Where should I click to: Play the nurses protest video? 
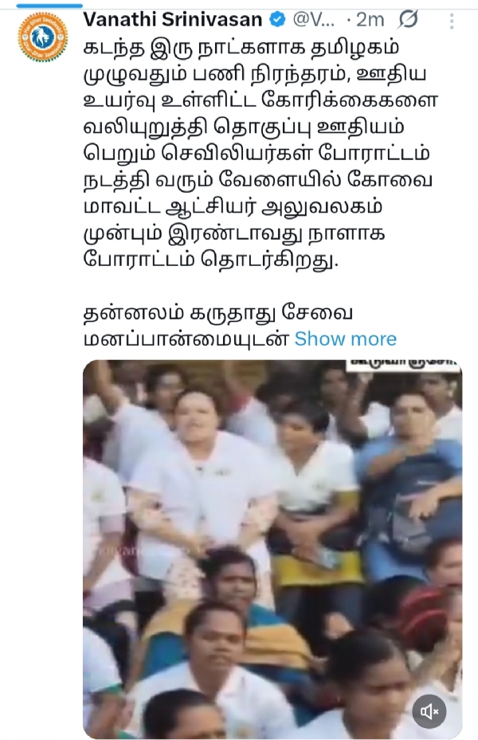(272, 549)
